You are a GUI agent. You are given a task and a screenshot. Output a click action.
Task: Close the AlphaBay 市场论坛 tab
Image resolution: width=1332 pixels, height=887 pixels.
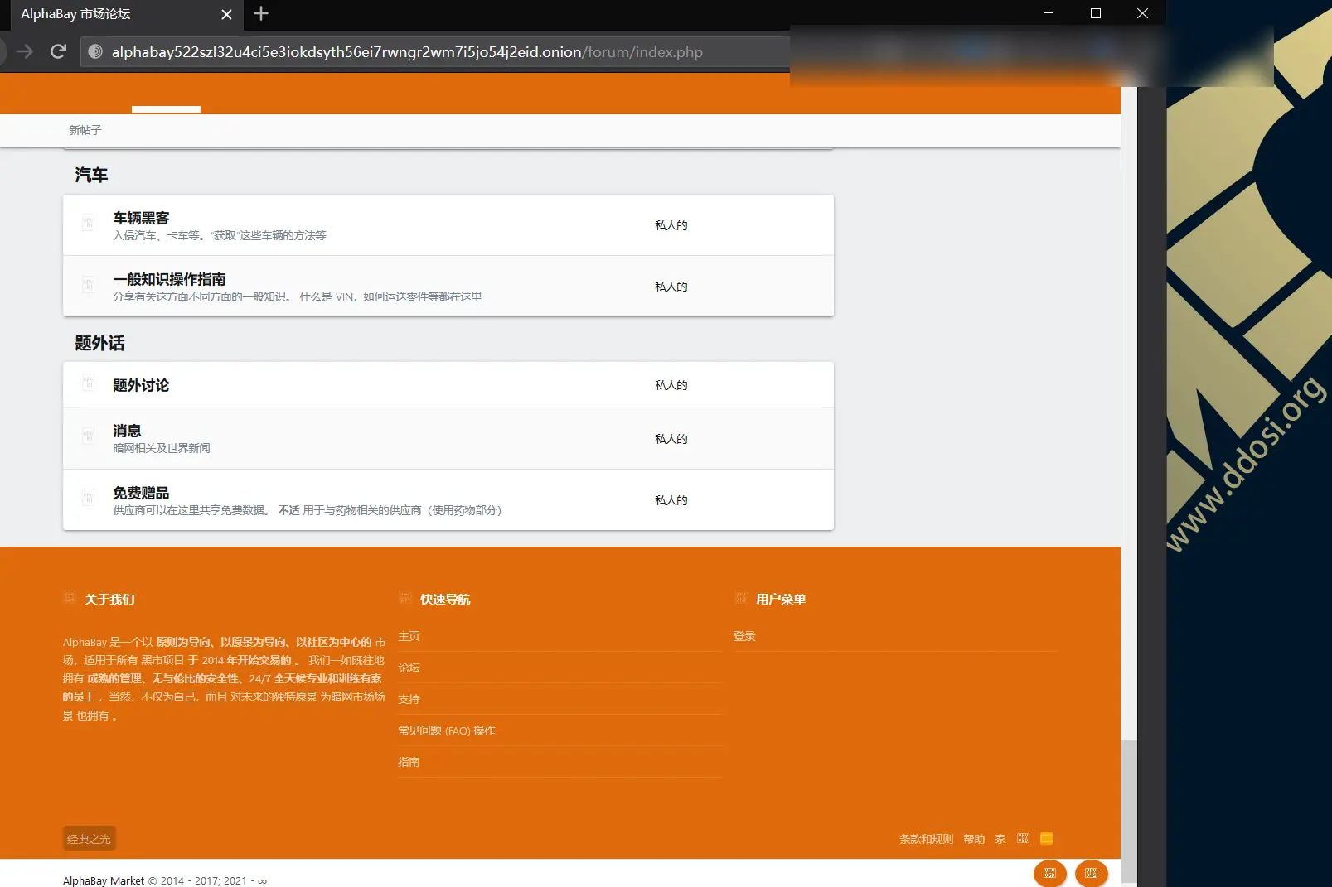226,14
